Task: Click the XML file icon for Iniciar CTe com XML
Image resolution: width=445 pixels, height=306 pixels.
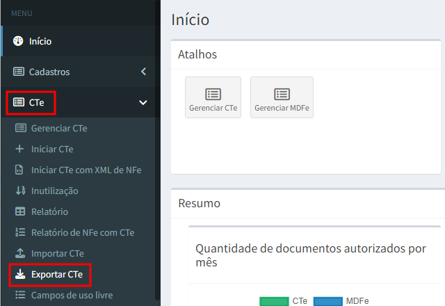Action: 19,170
